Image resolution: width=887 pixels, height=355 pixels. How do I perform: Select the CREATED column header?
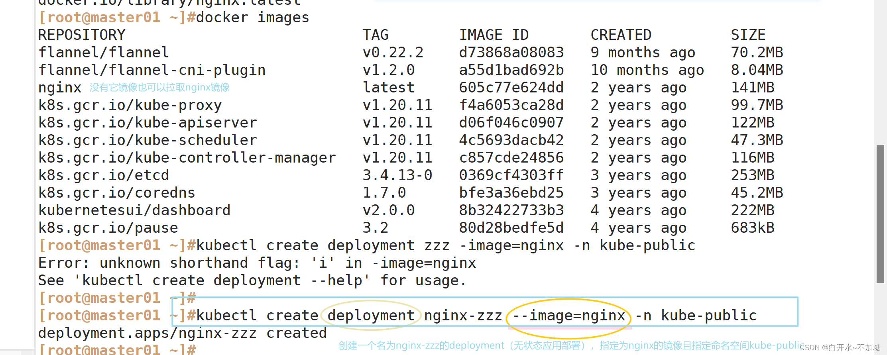pyautogui.click(x=621, y=35)
